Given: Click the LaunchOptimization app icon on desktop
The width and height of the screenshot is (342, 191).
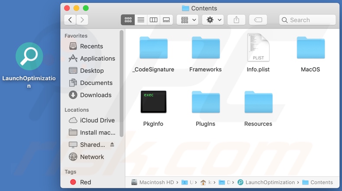Looking at the screenshot, I should coord(29,56).
